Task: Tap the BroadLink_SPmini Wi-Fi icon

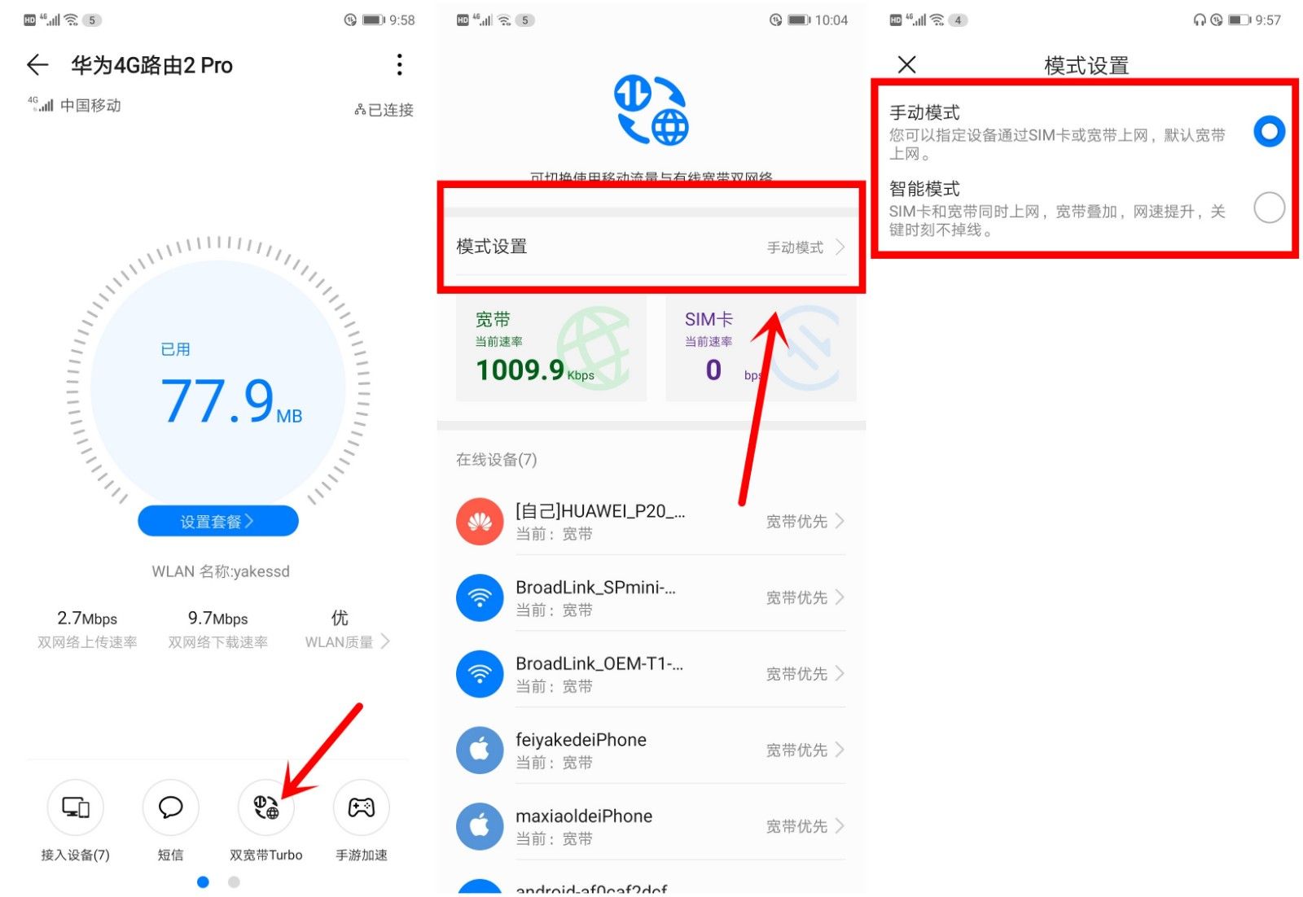Action: coord(480,598)
